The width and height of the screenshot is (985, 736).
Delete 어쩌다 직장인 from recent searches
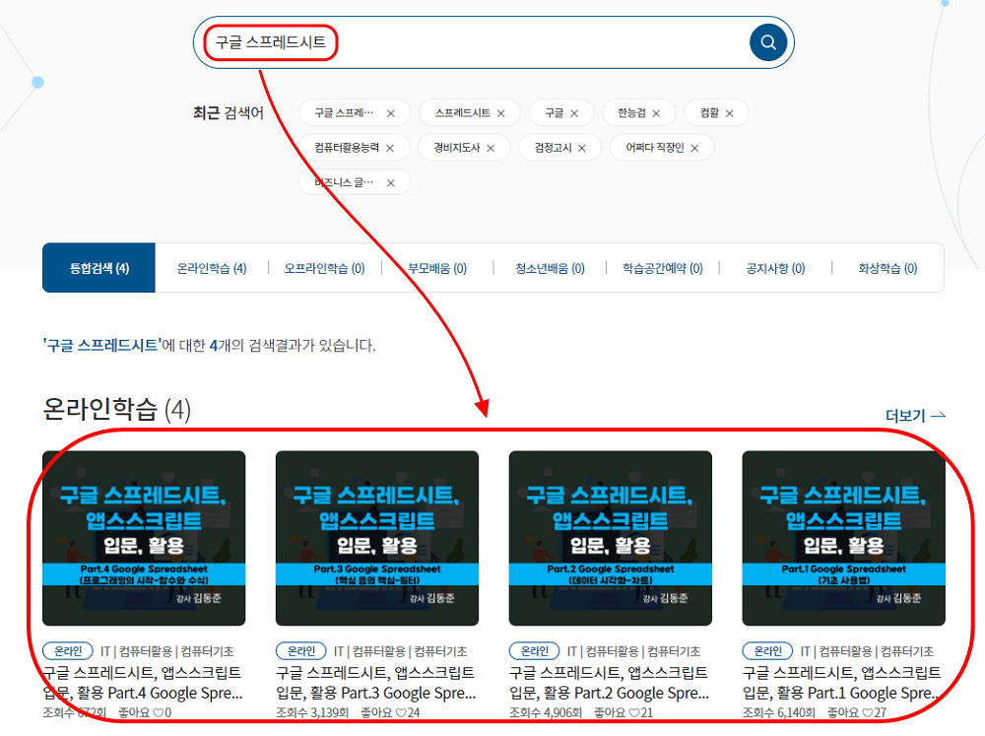694,148
